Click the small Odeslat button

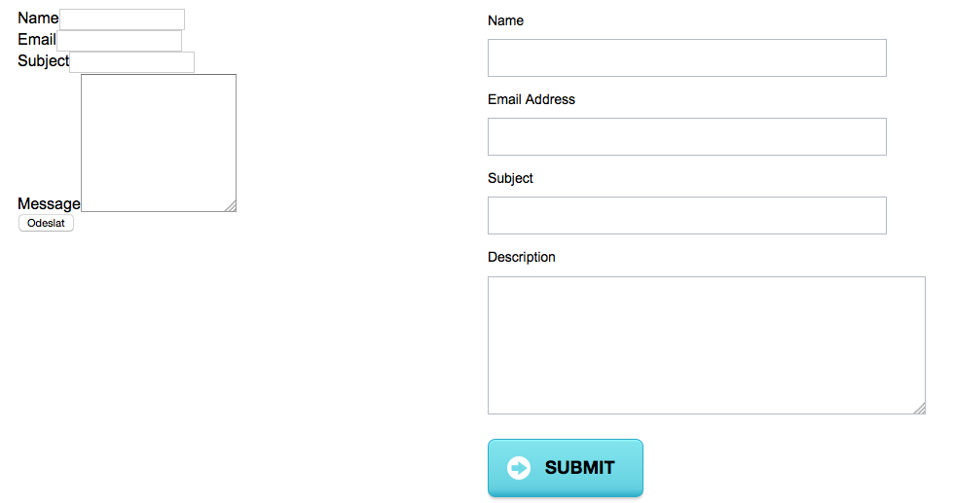tap(46, 223)
